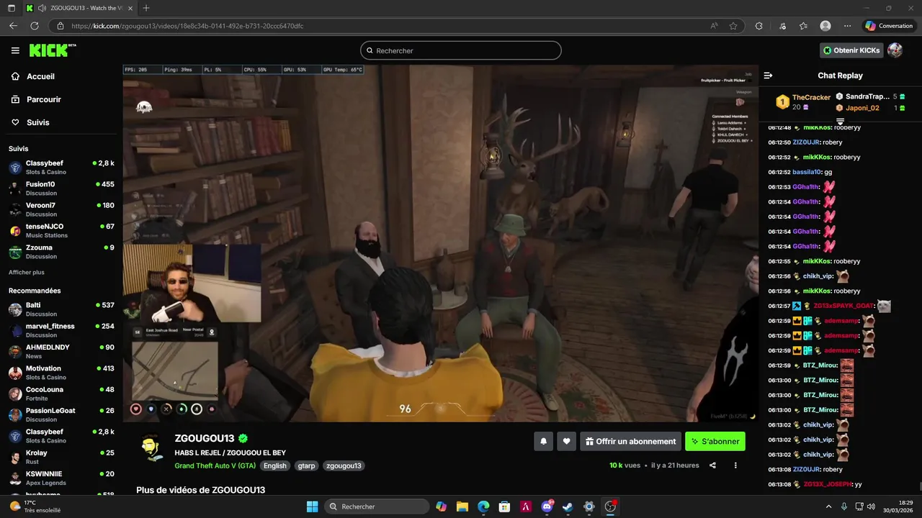Viewport: 922px width, 518px height.
Task: Open Discord from taskbar
Action: (x=547, y=506)
